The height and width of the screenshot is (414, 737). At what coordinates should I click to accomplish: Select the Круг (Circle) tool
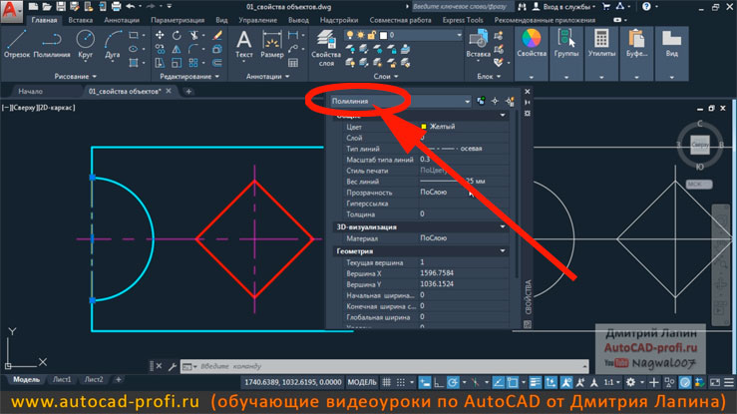pos(85,44)
